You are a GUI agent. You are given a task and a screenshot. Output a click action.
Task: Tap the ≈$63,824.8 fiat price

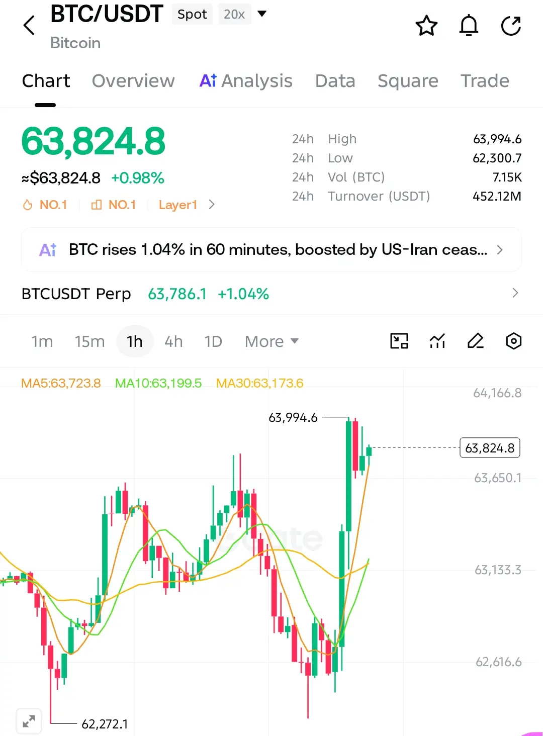[61, 178]
